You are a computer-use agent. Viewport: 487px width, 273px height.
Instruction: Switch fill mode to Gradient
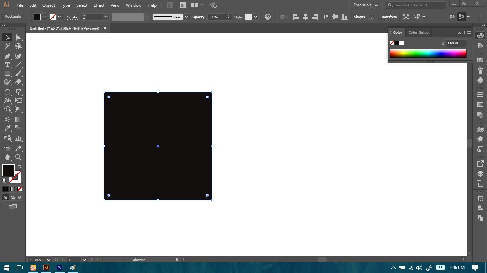(13, 189)
